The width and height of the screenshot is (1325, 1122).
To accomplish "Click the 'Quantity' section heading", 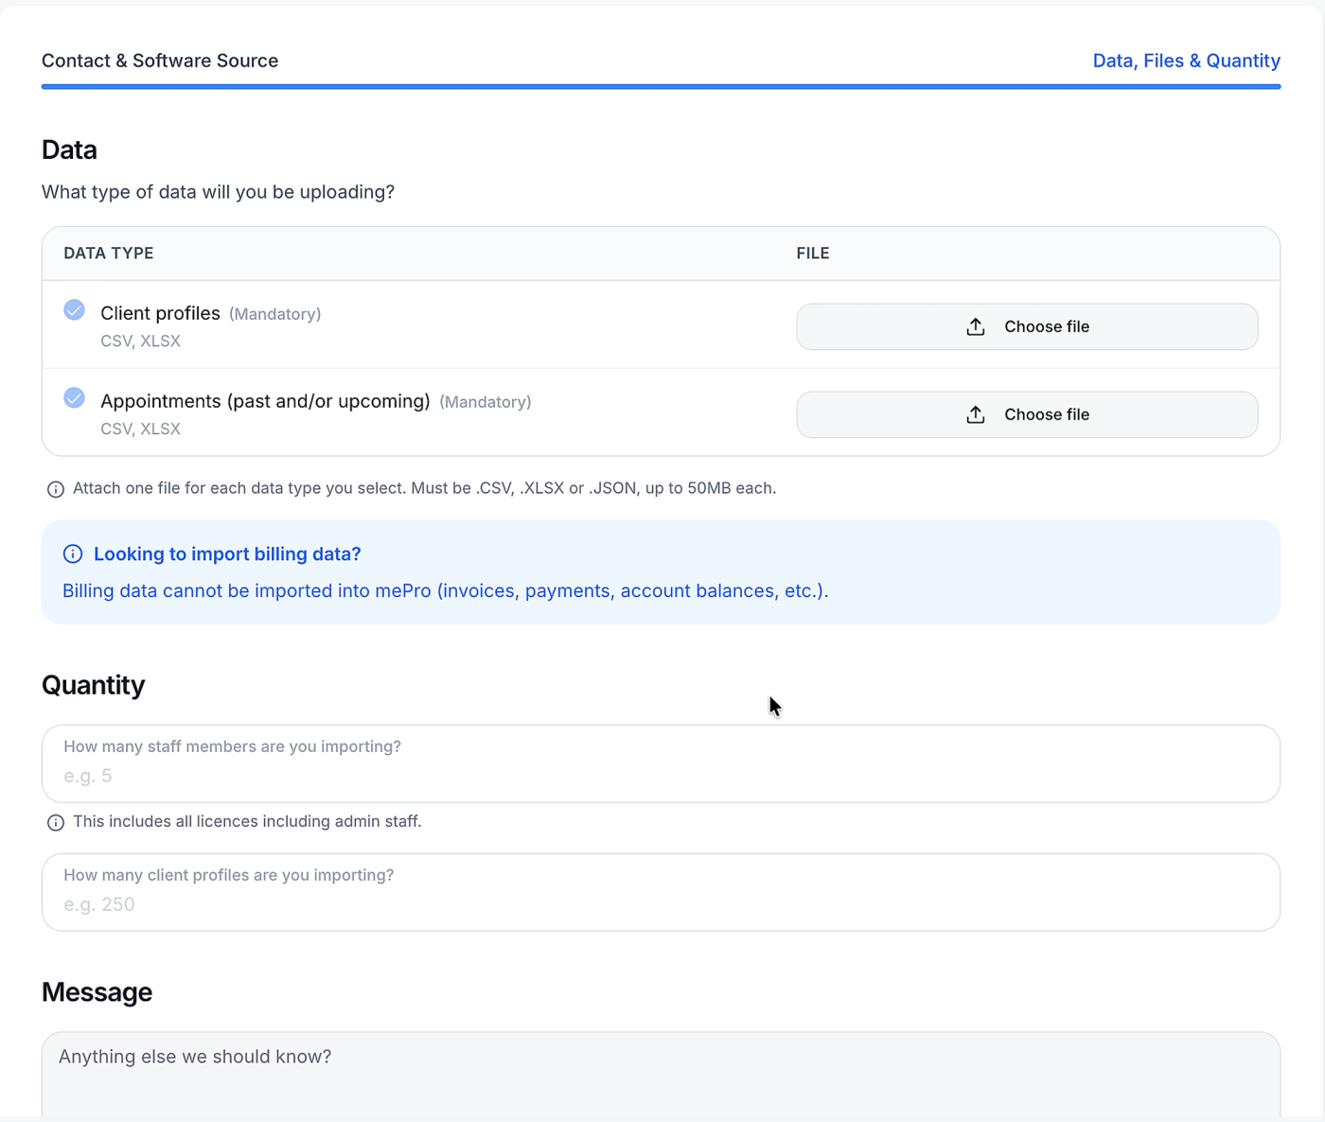I will tap(93, 685).
